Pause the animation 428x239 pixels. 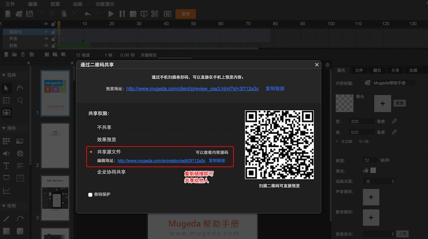click(x=123, y=14)
